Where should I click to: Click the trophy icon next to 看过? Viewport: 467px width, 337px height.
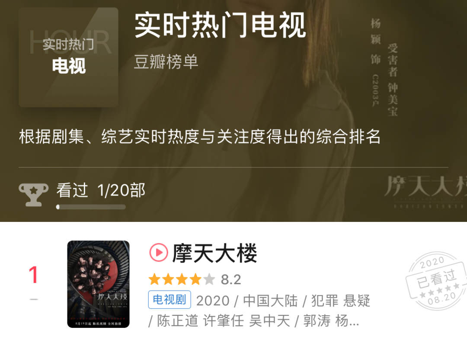[34, 195]
